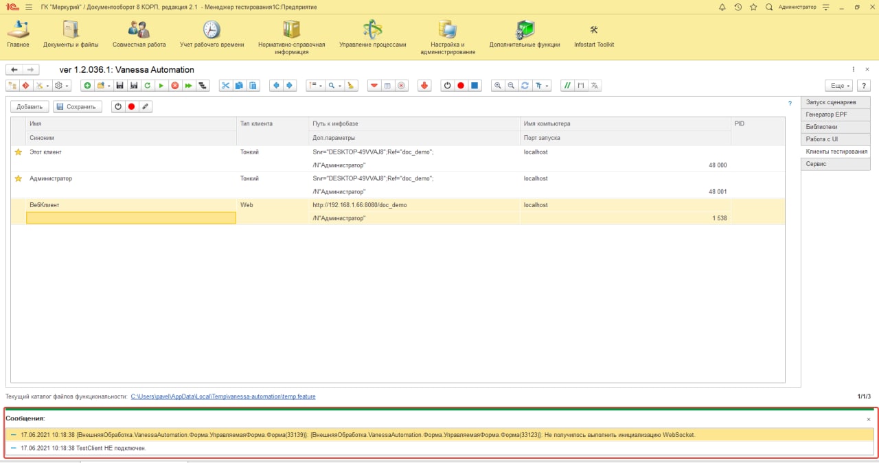Open the magnifier search dropdown in toolbar

tap(334, 86)
